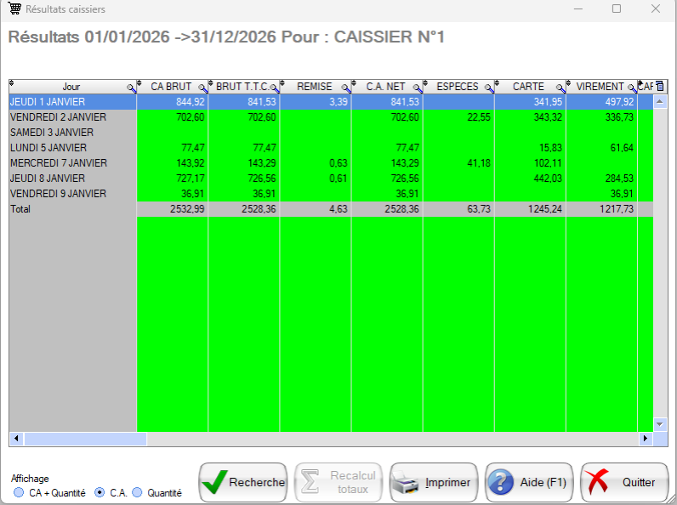Click the vertical scrollbar down arrow
Screen dimensions: 677x505
660,424
